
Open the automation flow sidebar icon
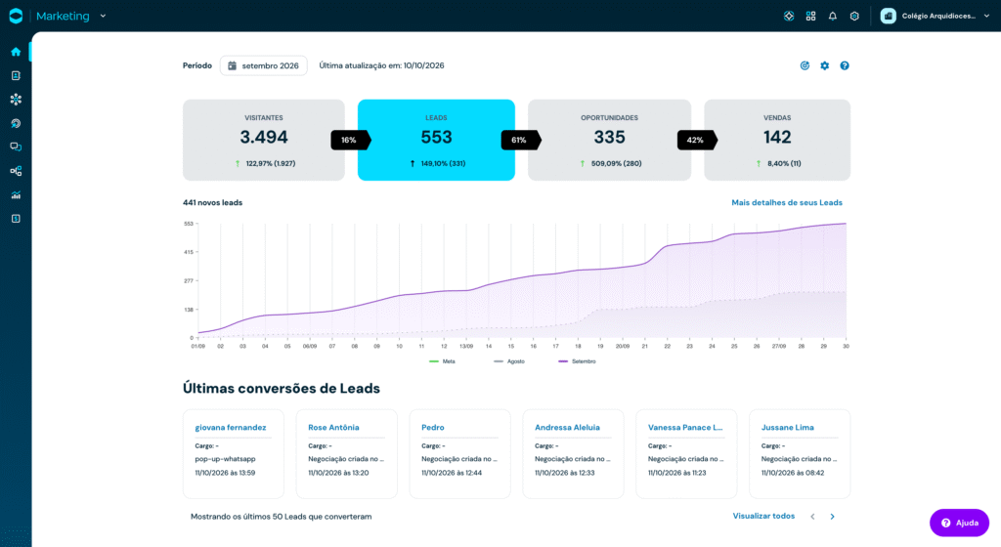16,171
